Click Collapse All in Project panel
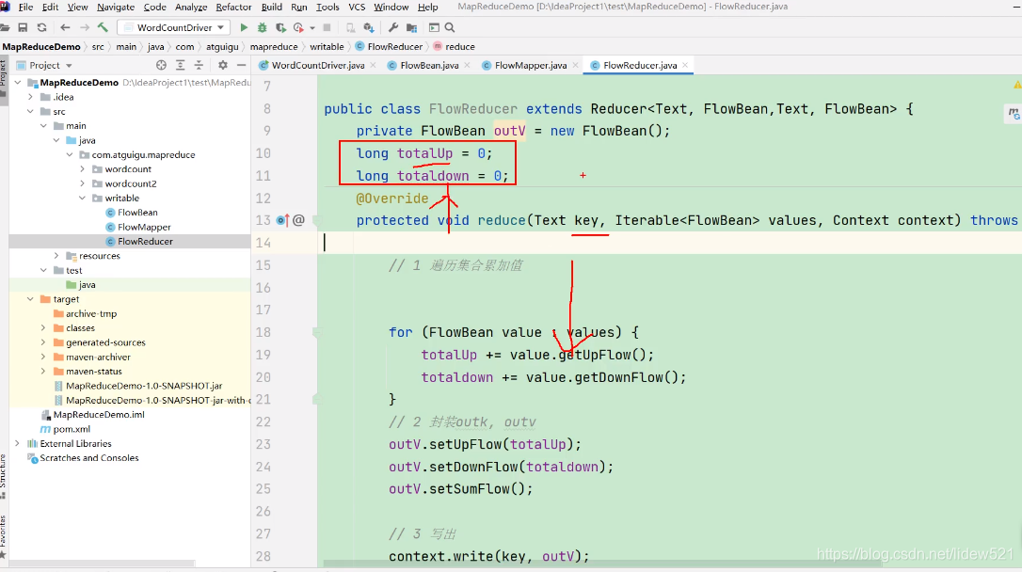1022x572 pixels. coord(199,65)
